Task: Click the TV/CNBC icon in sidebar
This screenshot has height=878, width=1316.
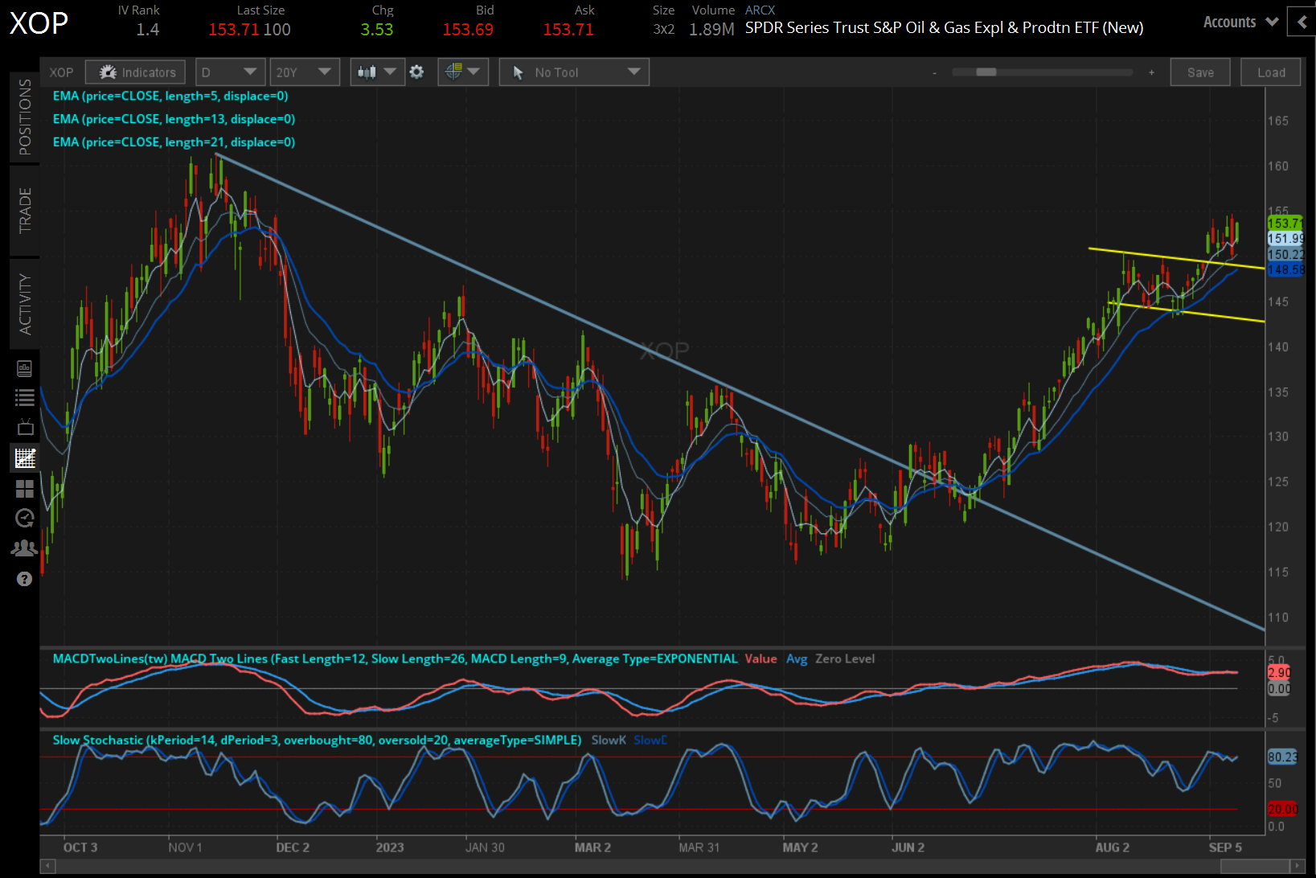Action: click(x=24, y=427)
